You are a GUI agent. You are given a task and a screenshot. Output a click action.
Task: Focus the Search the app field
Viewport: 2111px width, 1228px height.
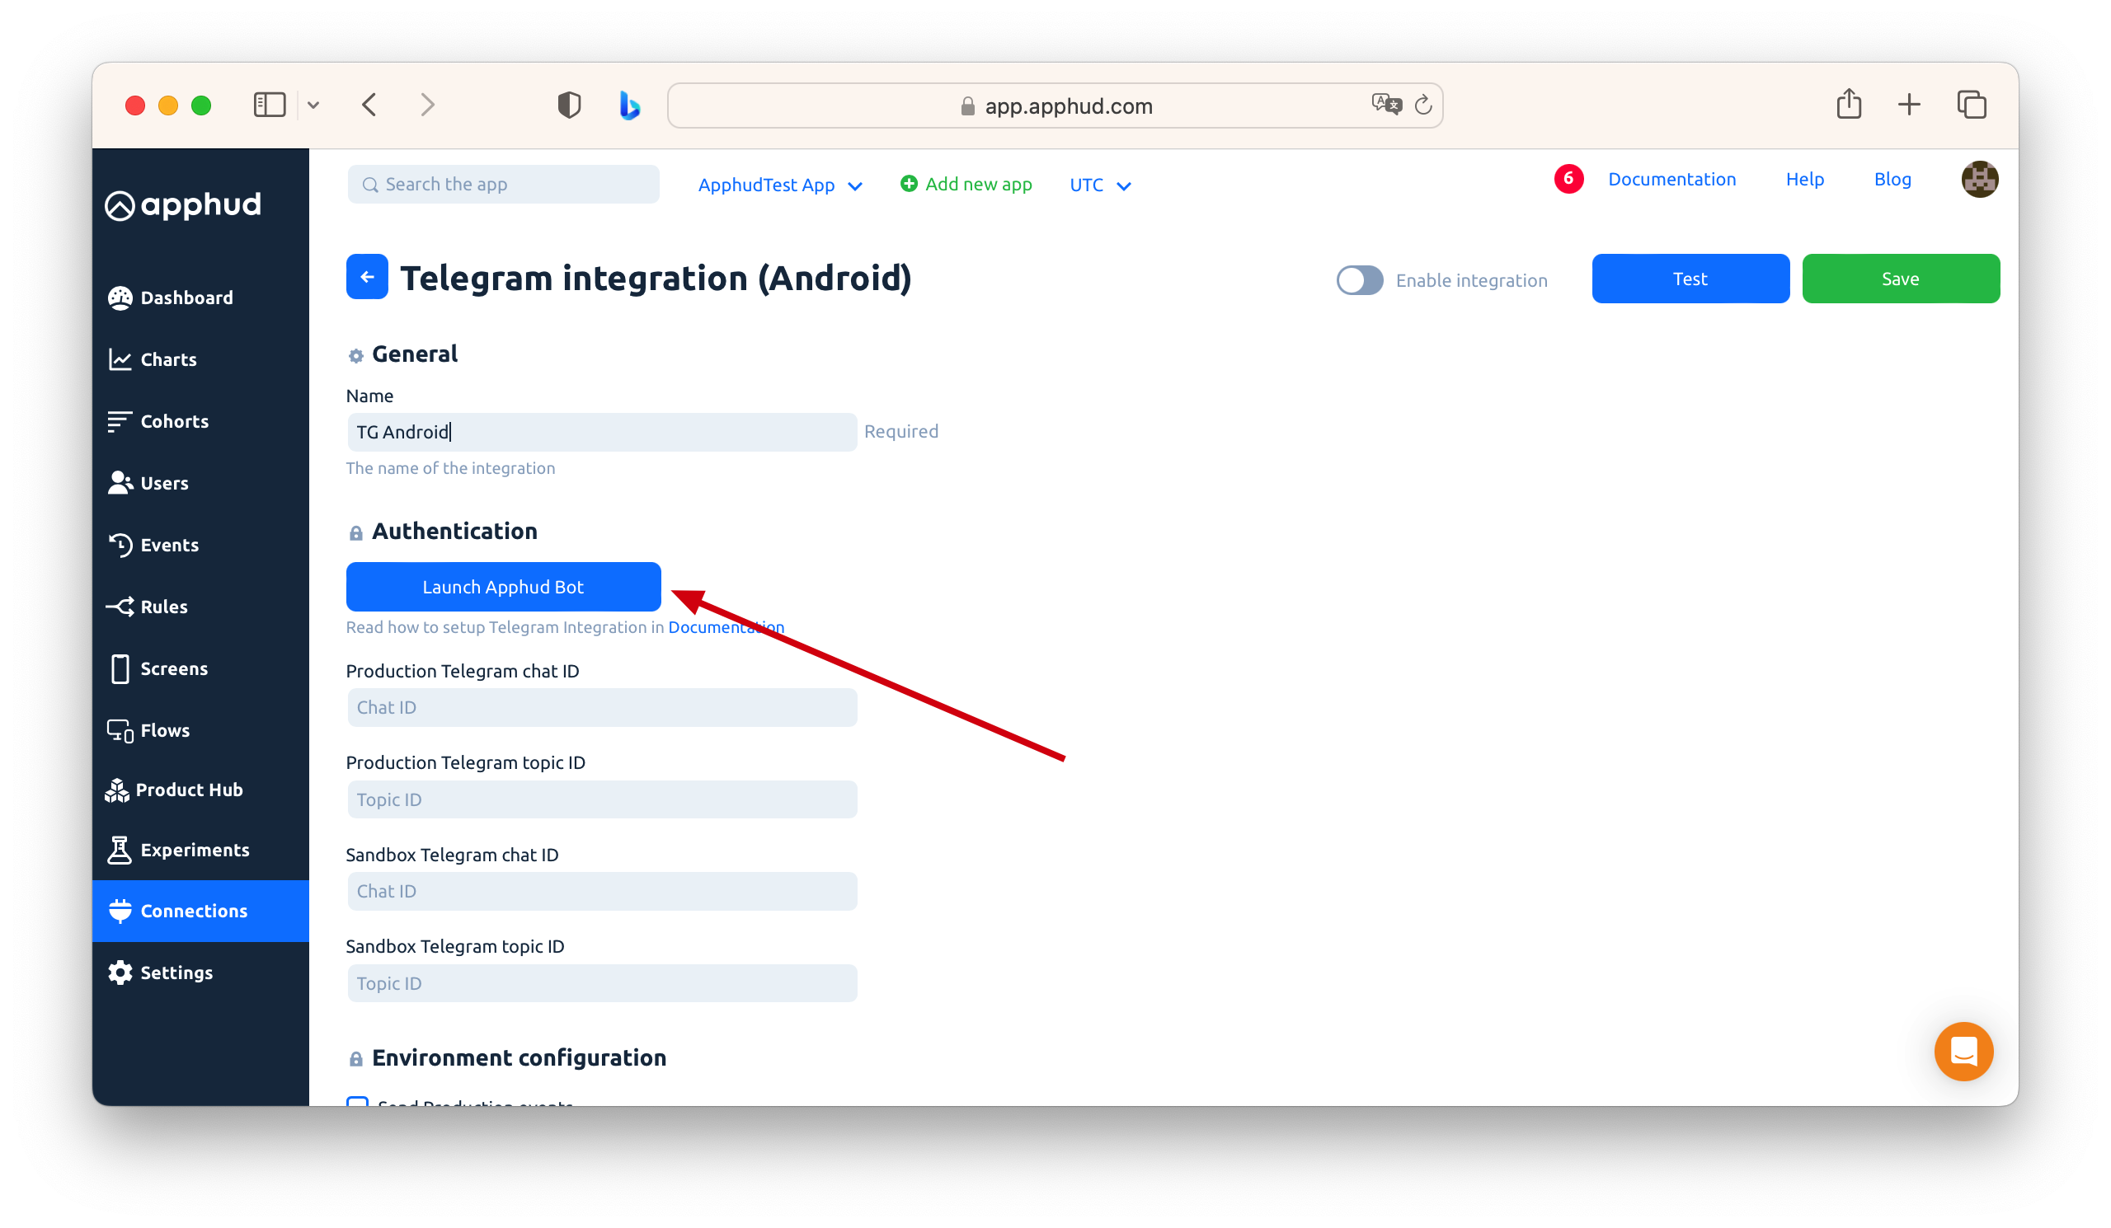pos(503,184)
